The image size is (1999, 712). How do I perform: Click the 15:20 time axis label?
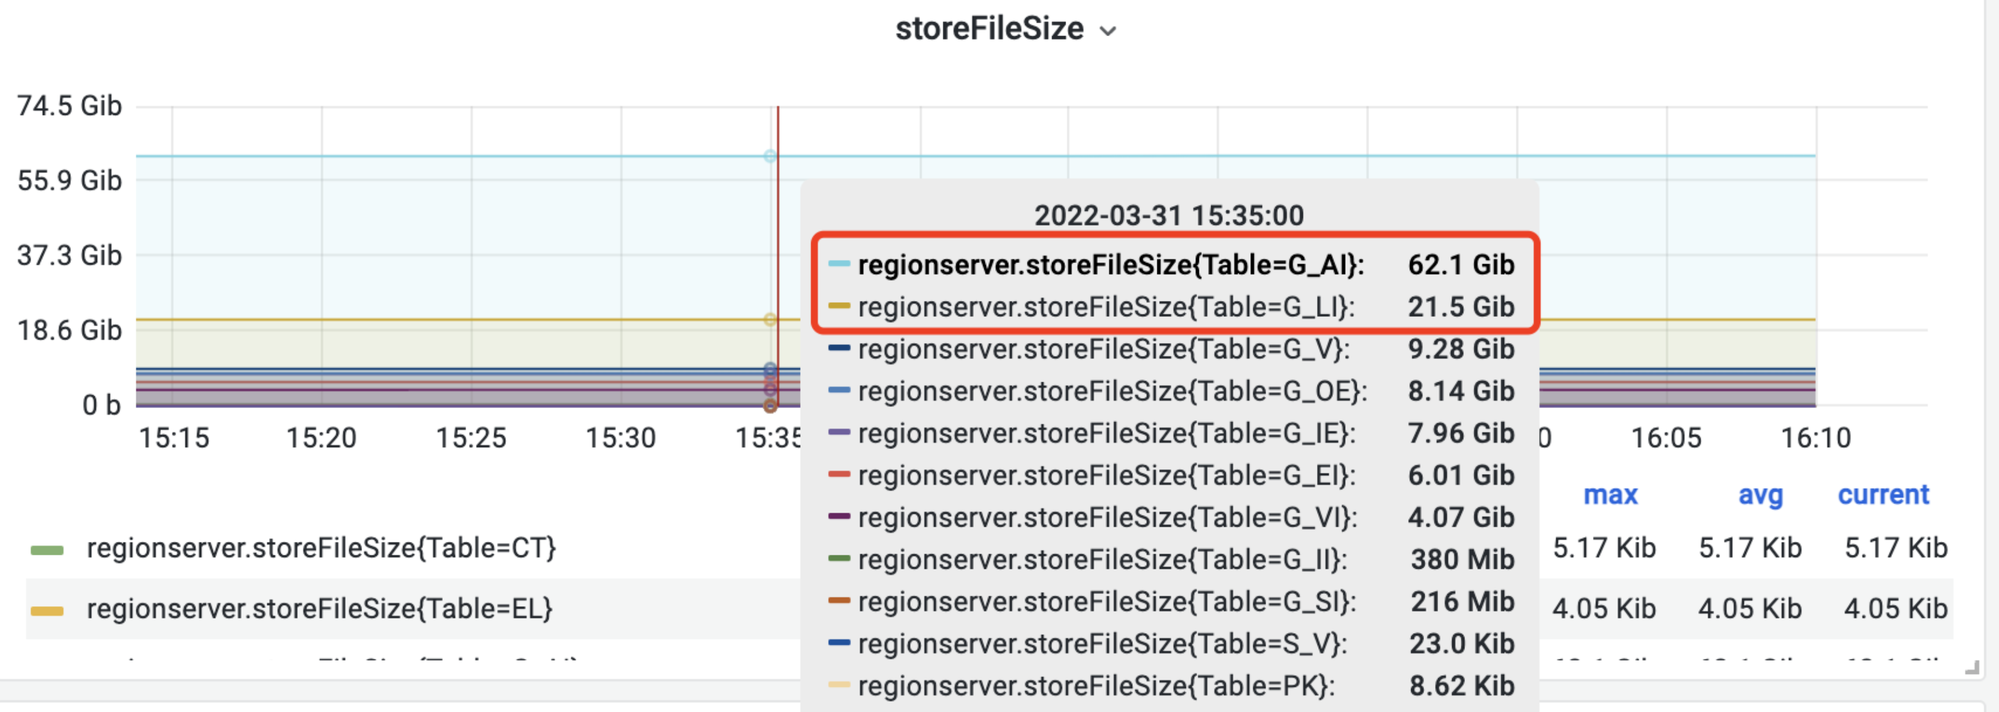321,438
